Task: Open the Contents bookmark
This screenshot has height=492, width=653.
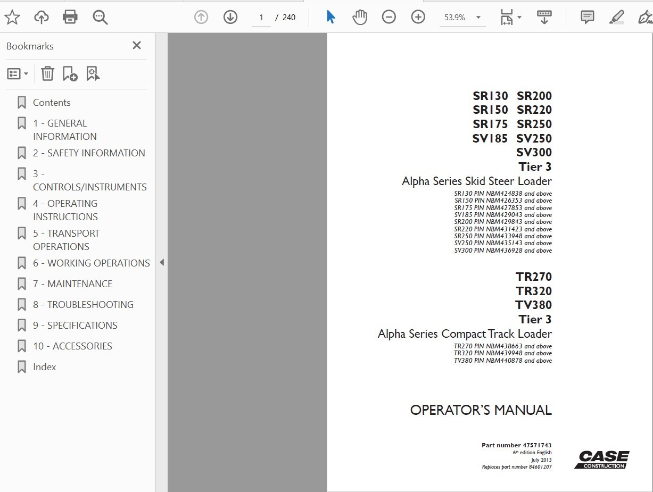Action: [52, 103]
